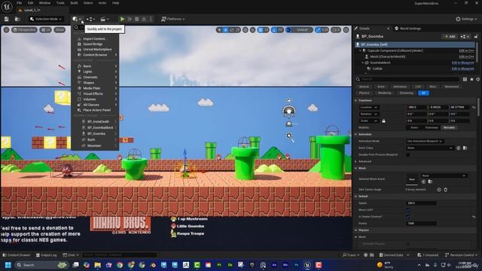Open the Content Drawer
The width and height of the screenshot is (482, 271).
17,255
